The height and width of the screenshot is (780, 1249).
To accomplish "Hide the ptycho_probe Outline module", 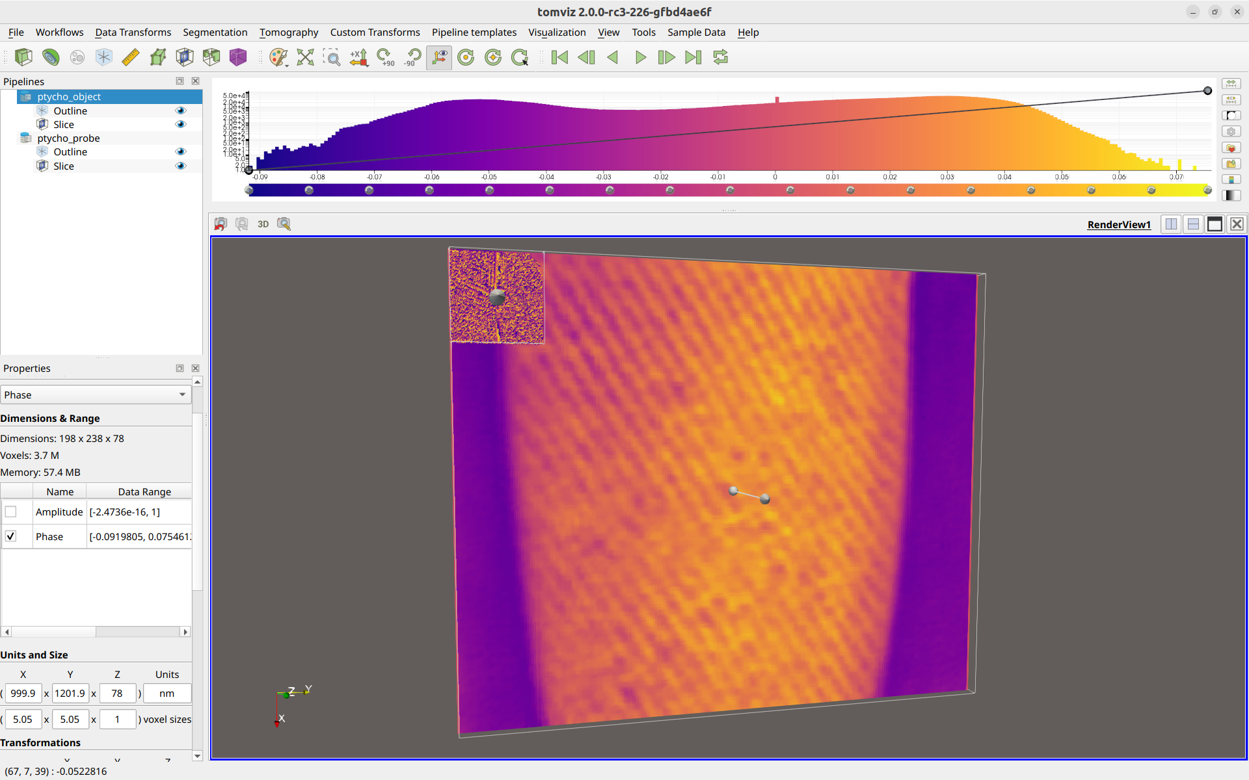I will click(x=181, y=151).
